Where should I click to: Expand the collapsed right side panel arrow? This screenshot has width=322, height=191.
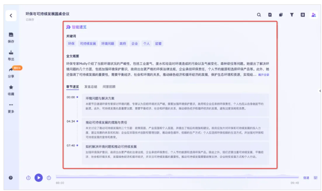click(320, 91)
